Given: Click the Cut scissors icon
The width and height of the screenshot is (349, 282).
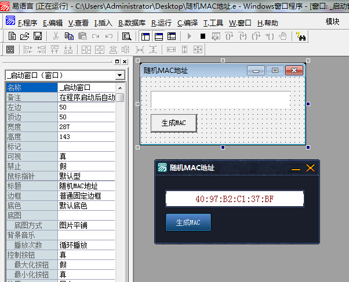Looking at the screenshot, I should [x=56, y=36].
